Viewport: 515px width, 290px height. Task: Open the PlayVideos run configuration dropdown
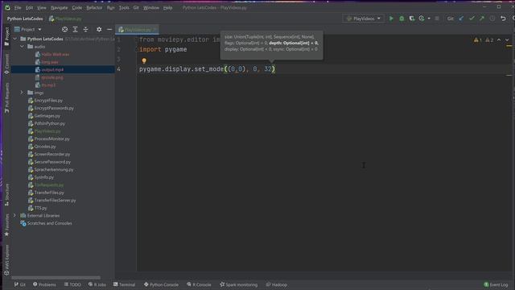(363, 19)
